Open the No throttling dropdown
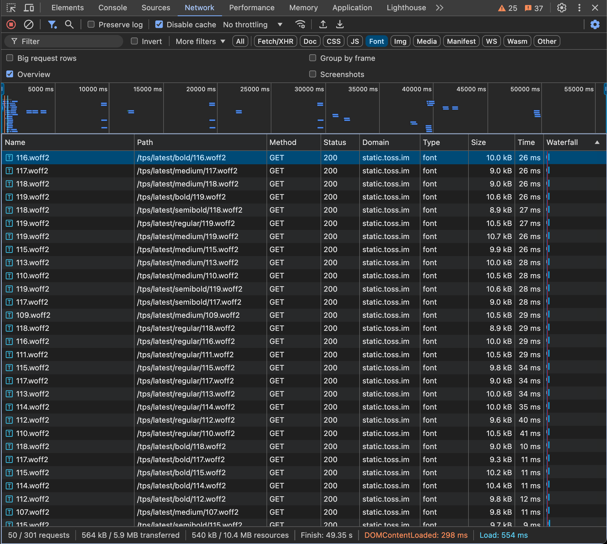This screenshot has width=607, height=544. 253,24
